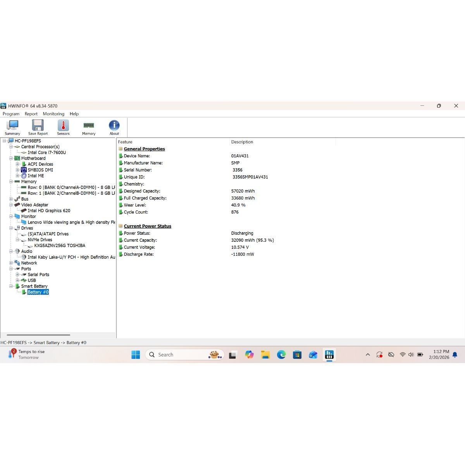Expand the ACPI Devices node

pyautogui.click(x=17, y=164)
